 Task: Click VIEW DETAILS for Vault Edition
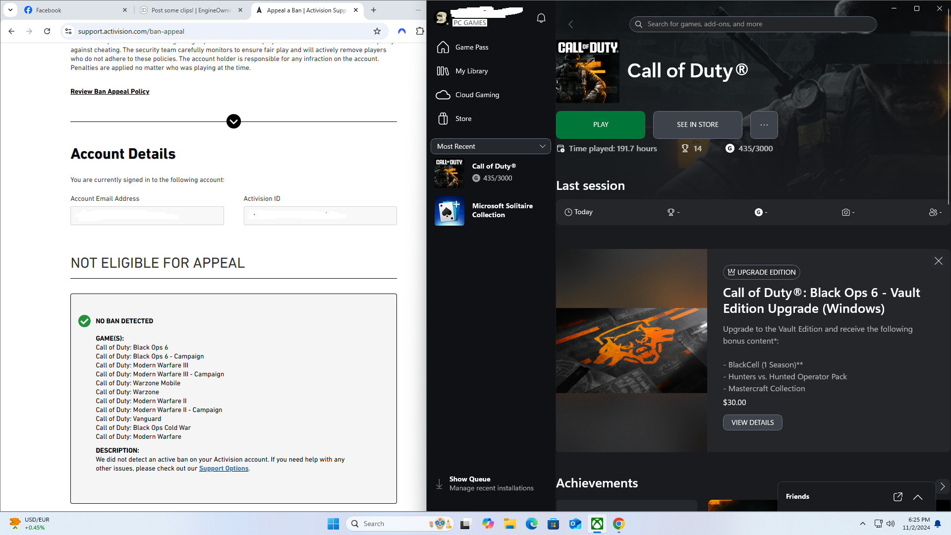(x=752, y=422)
